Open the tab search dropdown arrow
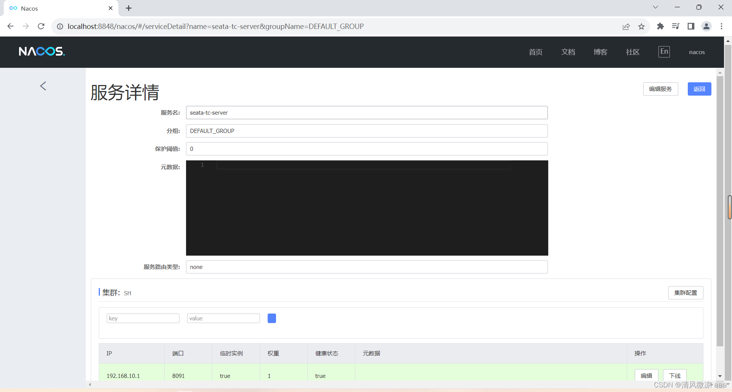 655,7
